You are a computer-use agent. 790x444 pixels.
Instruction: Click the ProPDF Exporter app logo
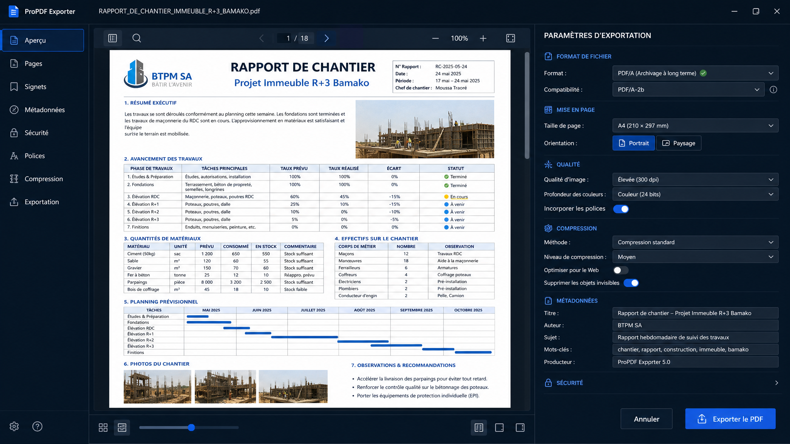(14, 11)
